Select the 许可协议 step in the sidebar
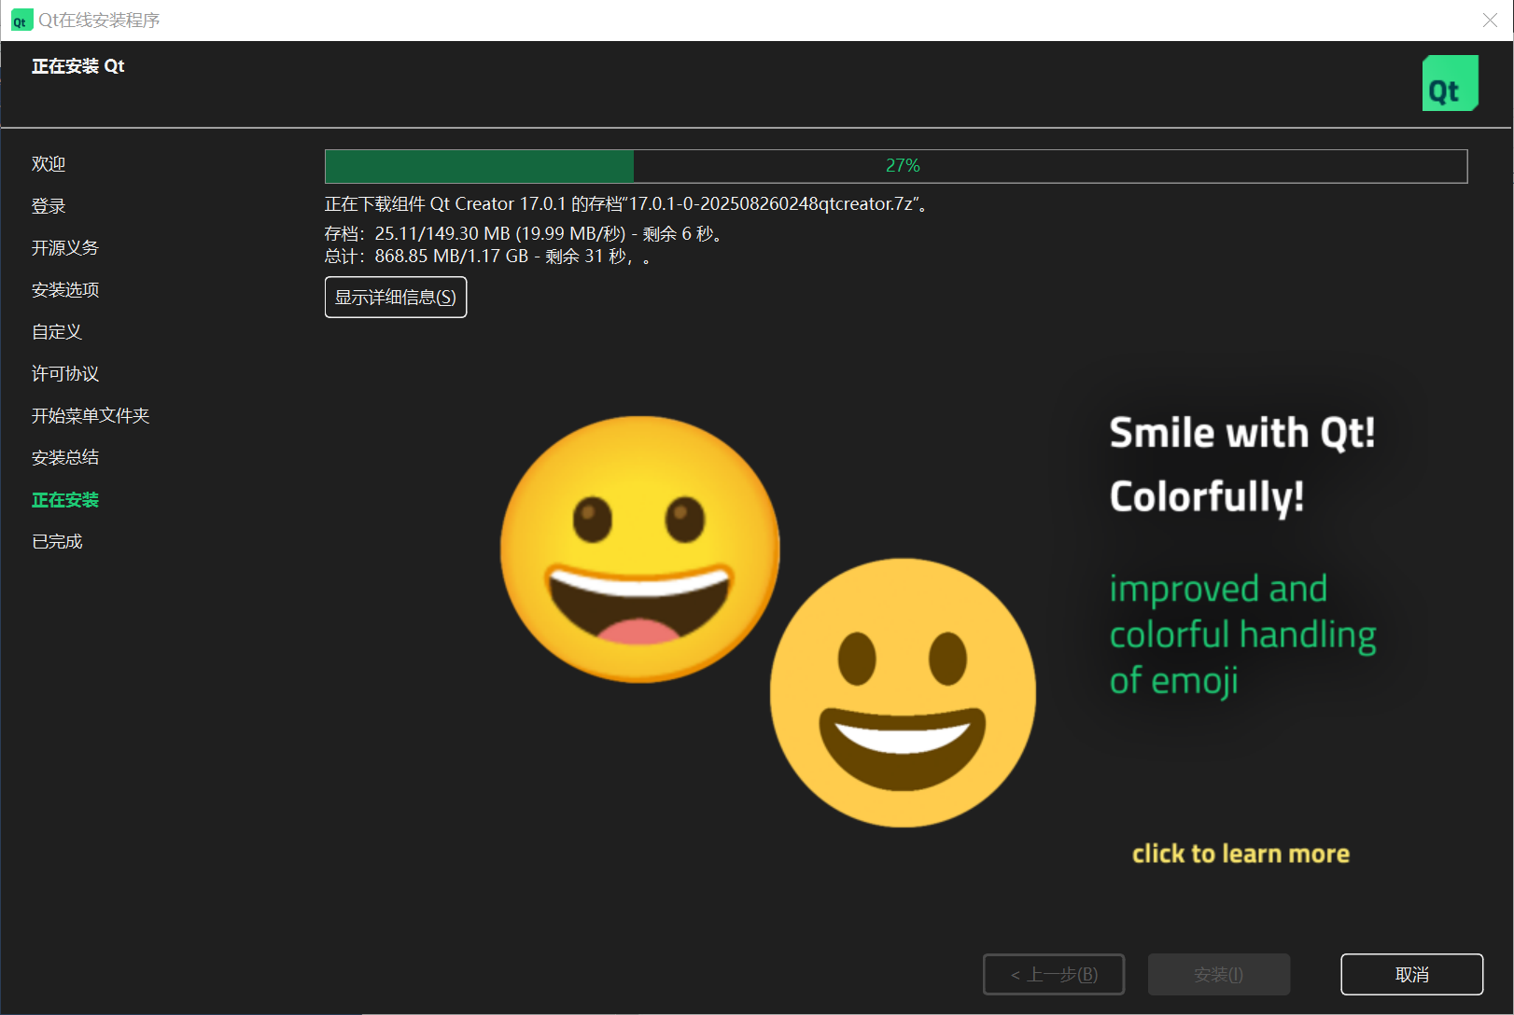This screenshot has width=1514, height=1015. [65, 374]
